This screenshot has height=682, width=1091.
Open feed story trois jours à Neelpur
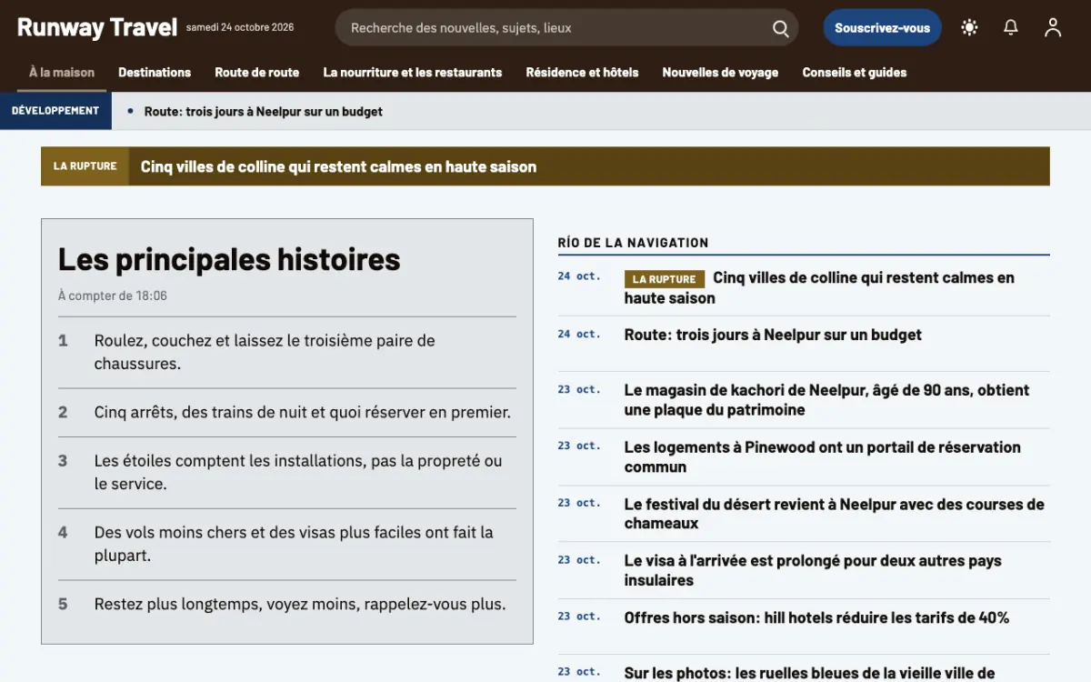pos(773,335)
